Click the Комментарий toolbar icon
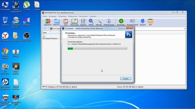This screenshot has width=195, height=109. [x=132, y=22]
